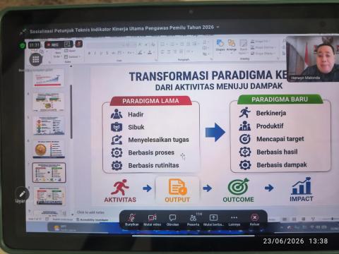Click the 'Hadir' text on slide

tap(136, 114)
